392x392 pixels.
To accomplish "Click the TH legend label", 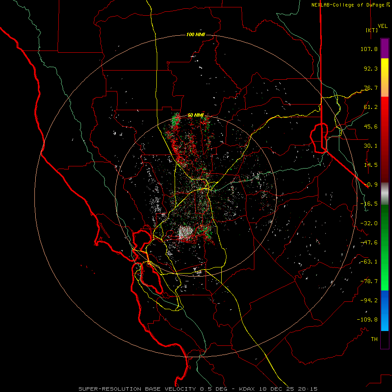I will [374, 339].
